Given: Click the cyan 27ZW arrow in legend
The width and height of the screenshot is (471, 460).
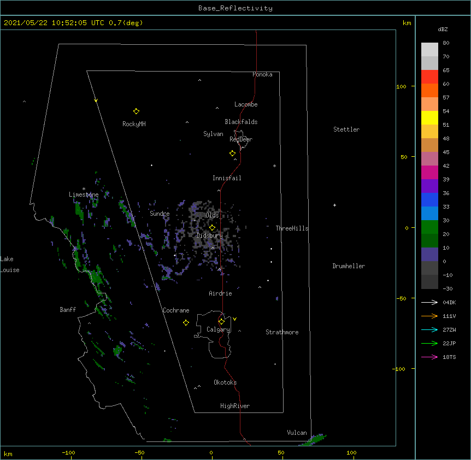Looking at the screenshot, I should point(429,329).
